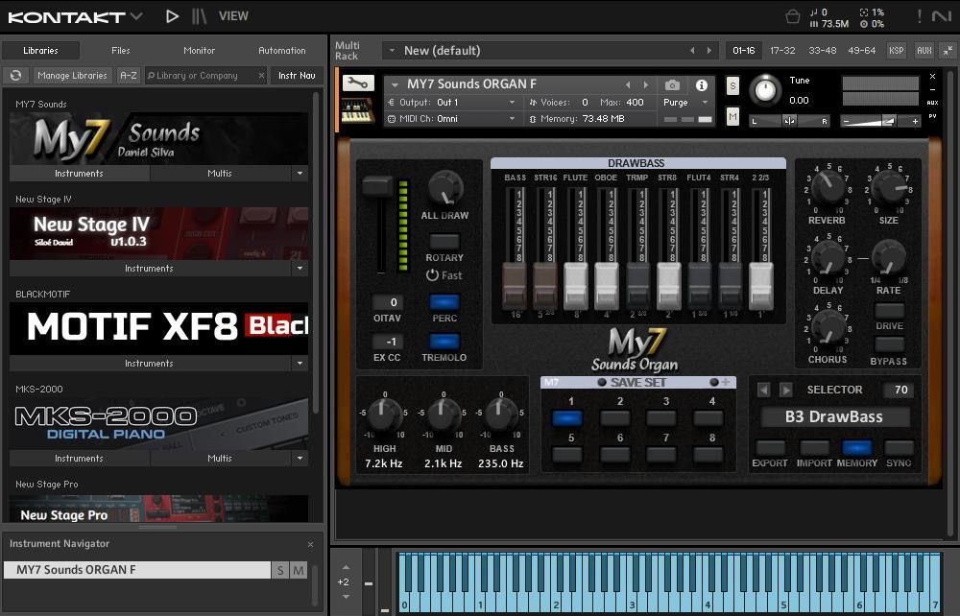Viewport: 960px width, 616px height.
Task: Expand the New (default) multi menu
Action: [392, 51]
